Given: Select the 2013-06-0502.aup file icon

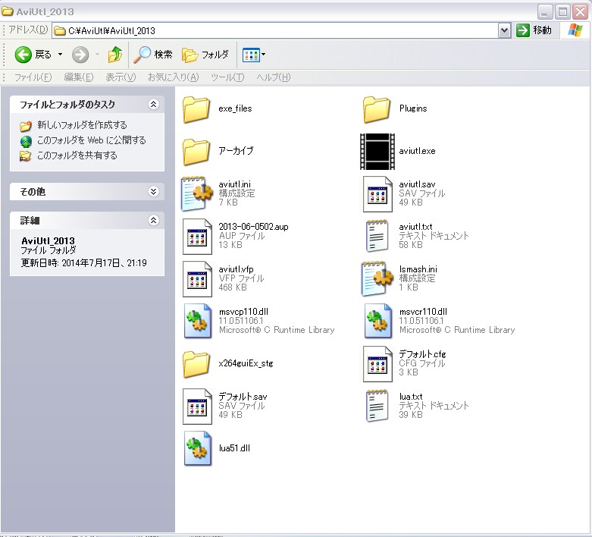Looking at the screenshot, I should tap(197, 237).
